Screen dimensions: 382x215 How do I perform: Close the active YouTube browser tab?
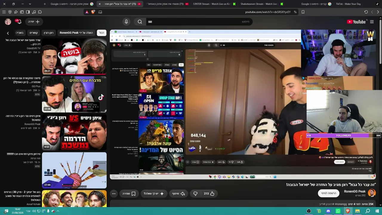coord(100,4)
